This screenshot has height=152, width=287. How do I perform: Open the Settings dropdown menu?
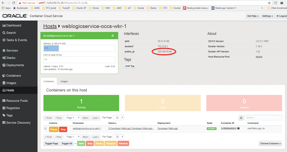click(268, 16)
